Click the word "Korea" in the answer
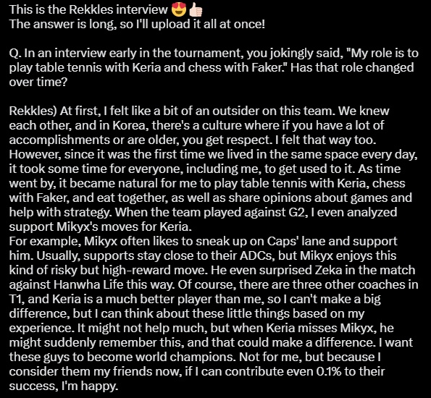The width and height of the screenshot is (431, 398). [x=128, y=125]
